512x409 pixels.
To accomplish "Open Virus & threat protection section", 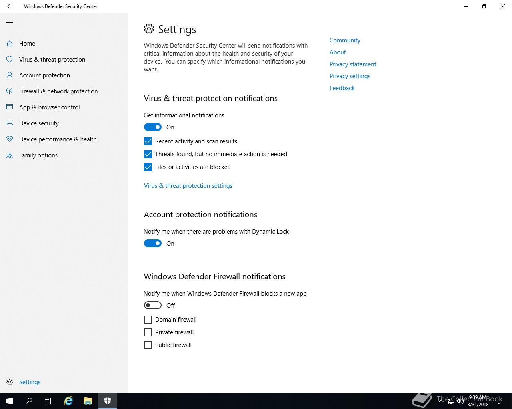I will (x=52, y=59).
